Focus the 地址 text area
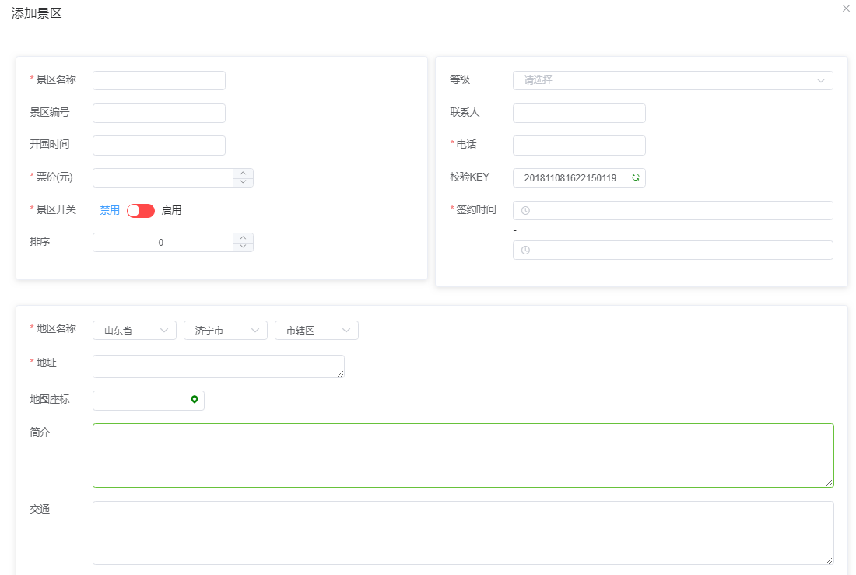Screen dimensions: 856x575 click(x=219, y=366)
